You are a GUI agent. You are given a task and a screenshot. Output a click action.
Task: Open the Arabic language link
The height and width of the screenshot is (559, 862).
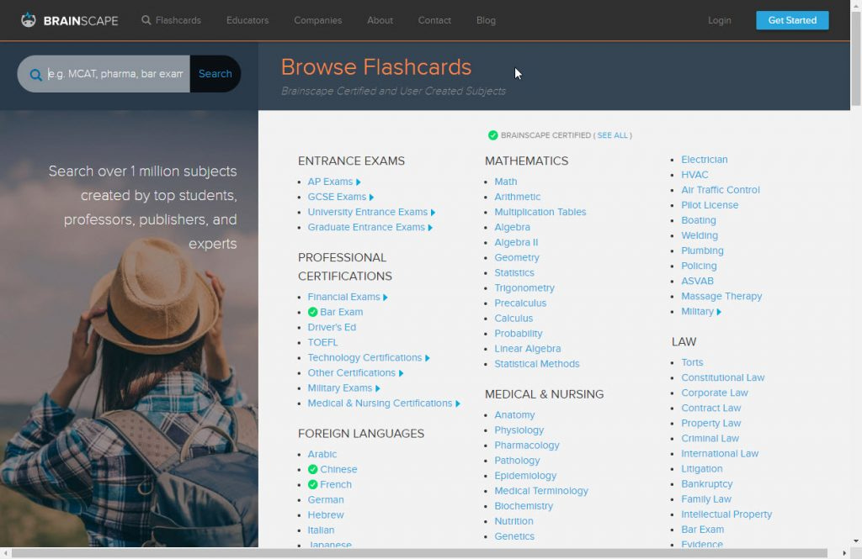[322, 454]
